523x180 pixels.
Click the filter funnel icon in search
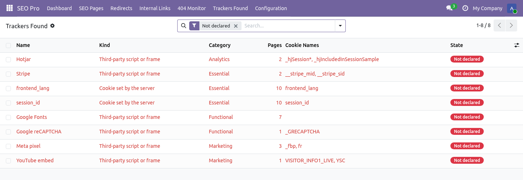194,26
